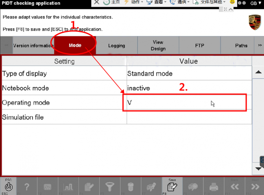Click the Setting column header

(64, 61)
